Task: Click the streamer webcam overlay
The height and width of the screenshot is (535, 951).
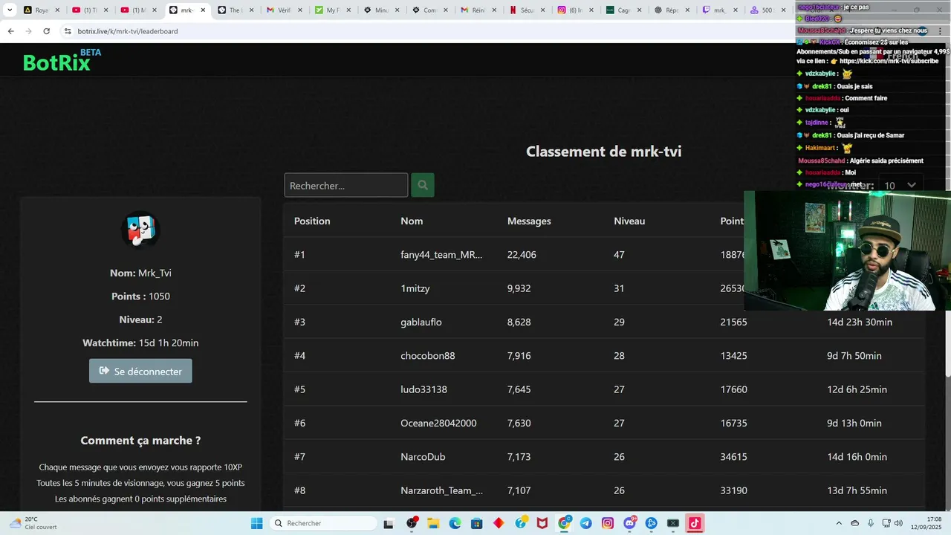Action: point(848,250)
